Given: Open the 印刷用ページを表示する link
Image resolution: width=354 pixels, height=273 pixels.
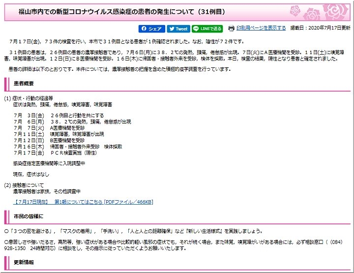Looking at the screenshot, I should [261, 29].
